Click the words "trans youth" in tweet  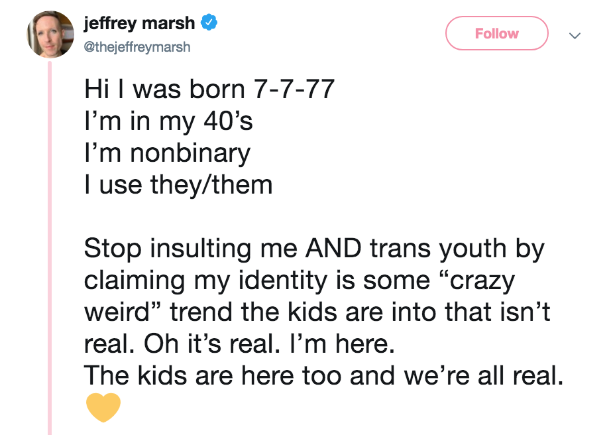pos(437,248)
